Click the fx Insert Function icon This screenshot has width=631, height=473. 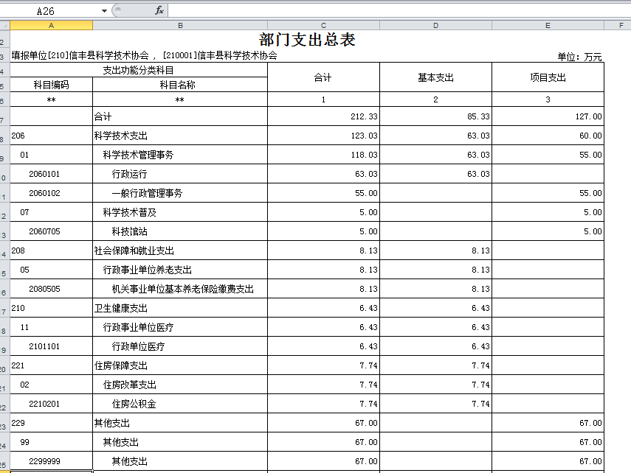(159, 10)
